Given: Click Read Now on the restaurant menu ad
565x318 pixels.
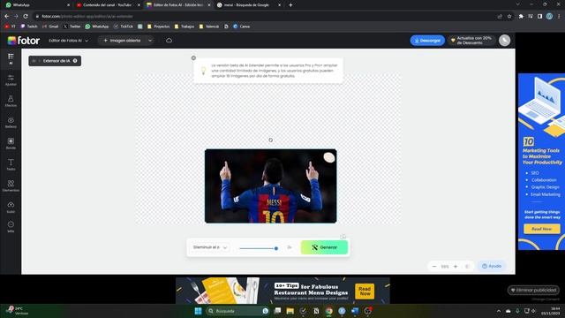Looking at the screenshot, I should pyautogui.click(x=365, y=291).
